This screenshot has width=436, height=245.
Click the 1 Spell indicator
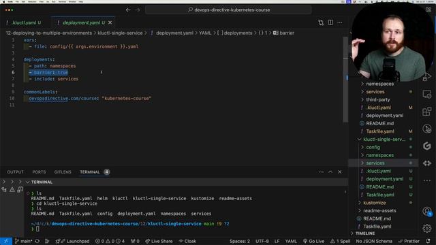tap(340, 241)
